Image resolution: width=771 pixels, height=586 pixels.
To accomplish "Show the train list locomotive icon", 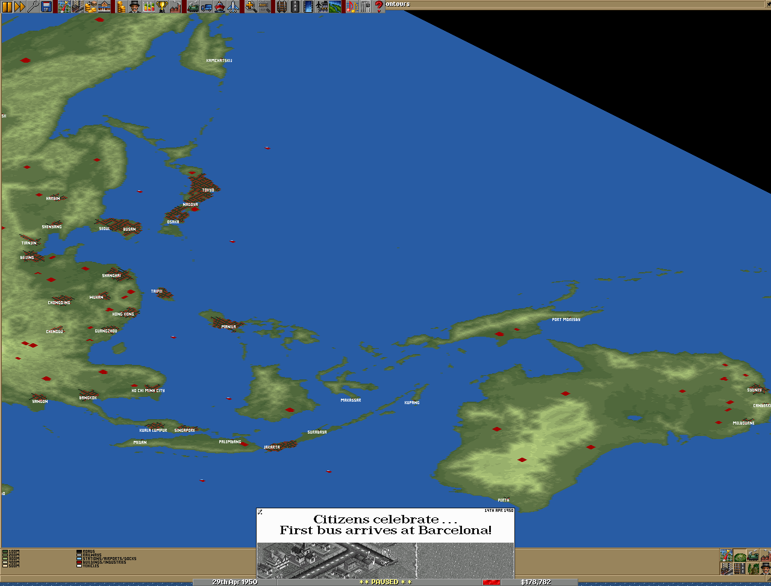I will [193, 7].
